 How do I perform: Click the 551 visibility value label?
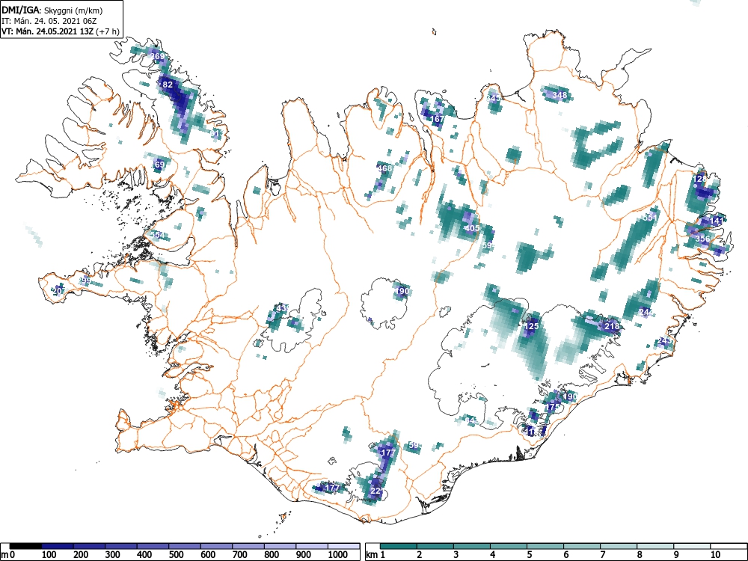650,218
